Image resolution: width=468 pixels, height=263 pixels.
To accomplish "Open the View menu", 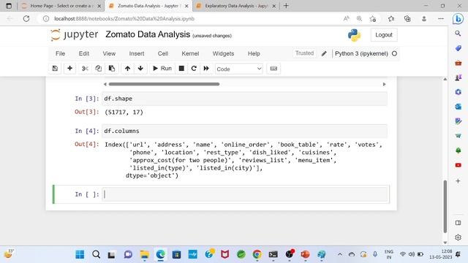I will (109, 53).
